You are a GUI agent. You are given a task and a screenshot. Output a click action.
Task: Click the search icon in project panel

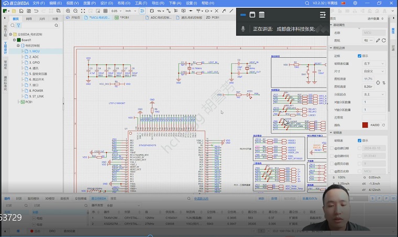click(x=57, y=25)
